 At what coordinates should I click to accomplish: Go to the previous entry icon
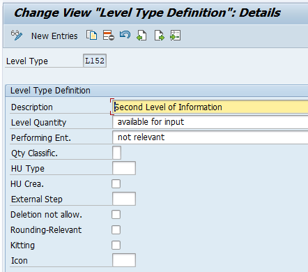[x=141, y=36]
